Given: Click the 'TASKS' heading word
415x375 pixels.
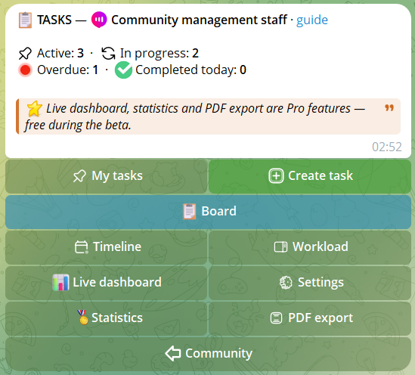Looking at the screenshot, I should (54, 20).
